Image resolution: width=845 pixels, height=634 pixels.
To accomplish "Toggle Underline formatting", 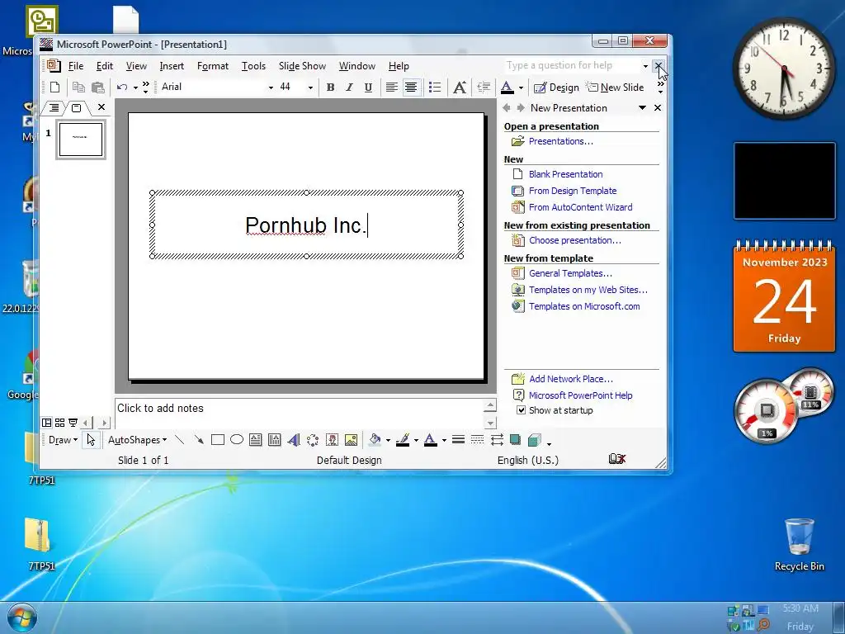I will click(x=368, y=87).
